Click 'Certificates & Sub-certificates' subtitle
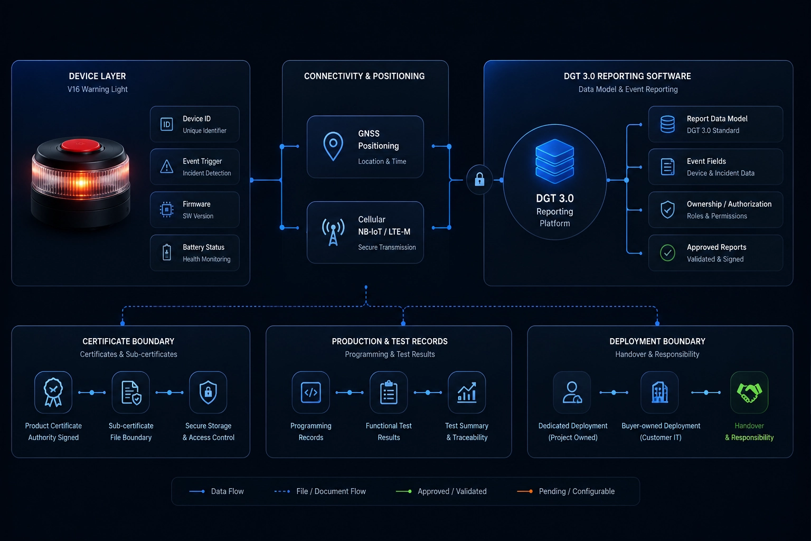This screenshot has height=541, width=811. click(x=128, y=355)
